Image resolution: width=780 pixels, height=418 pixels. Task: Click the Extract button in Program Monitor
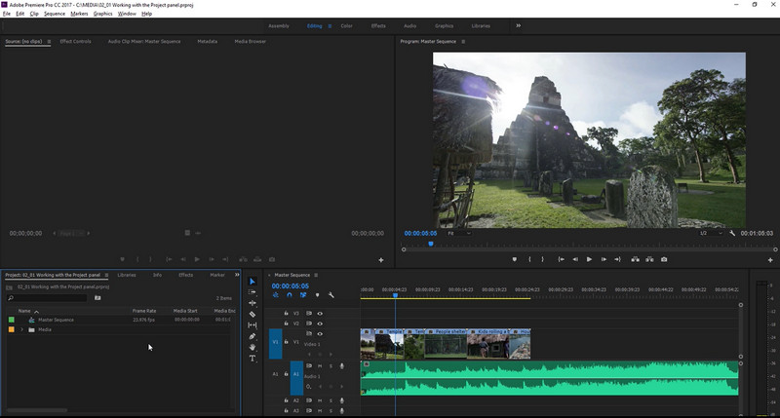point(649,259)
